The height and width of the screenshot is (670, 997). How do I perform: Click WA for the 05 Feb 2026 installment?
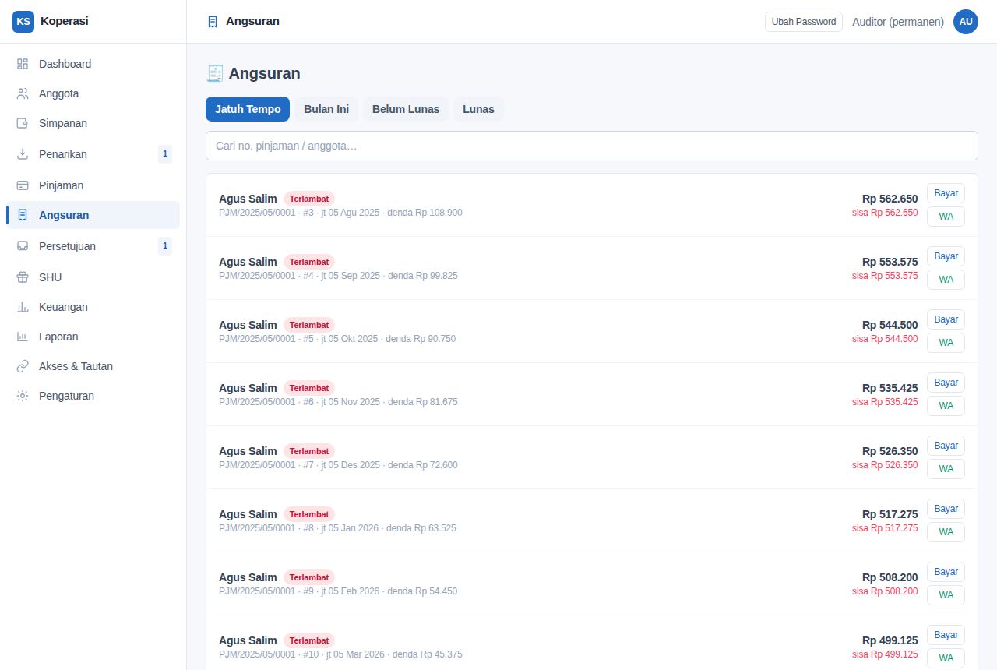click(x=946, y=595)
